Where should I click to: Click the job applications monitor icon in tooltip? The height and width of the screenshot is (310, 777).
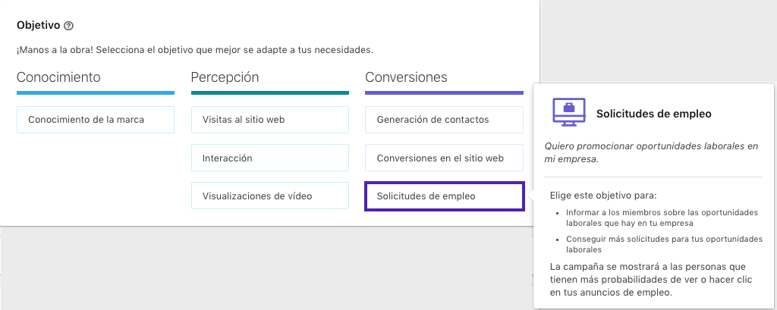point(569,114)
